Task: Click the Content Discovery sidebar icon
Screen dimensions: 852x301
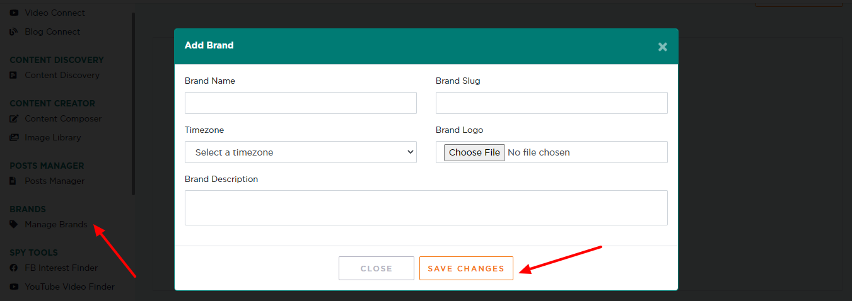Action: [14, 75]
